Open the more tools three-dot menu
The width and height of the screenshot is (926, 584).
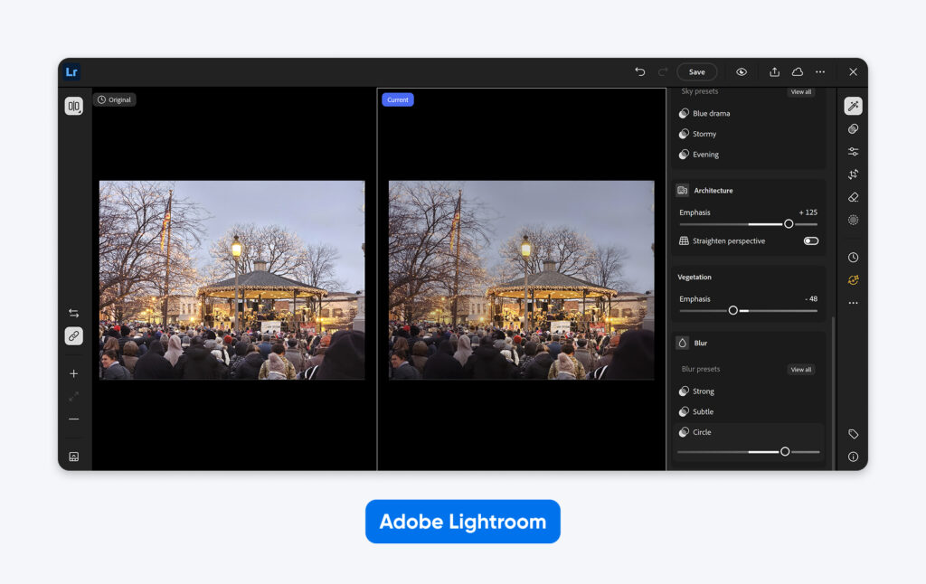click(x=853, y=303)
